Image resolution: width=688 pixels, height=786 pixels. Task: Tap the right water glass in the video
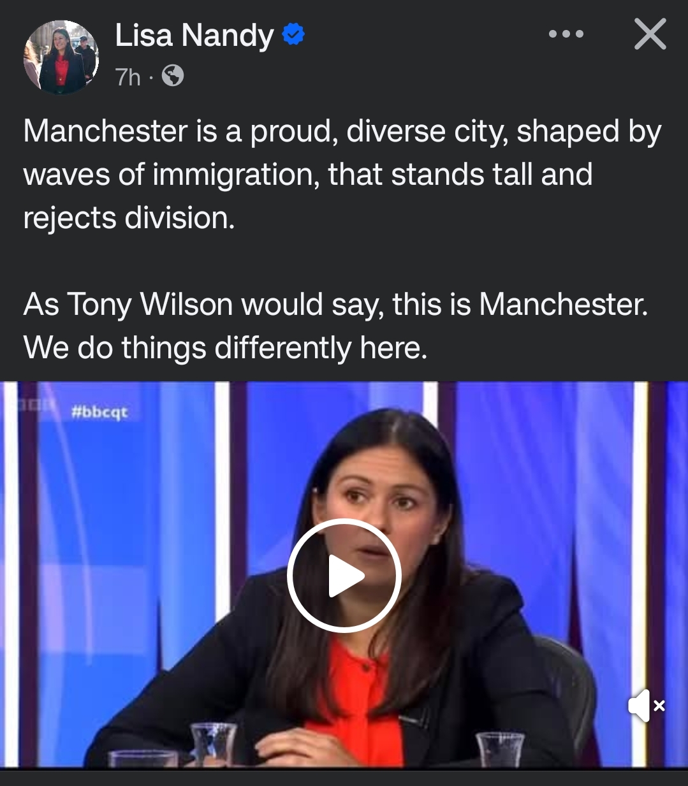[501, 749]
